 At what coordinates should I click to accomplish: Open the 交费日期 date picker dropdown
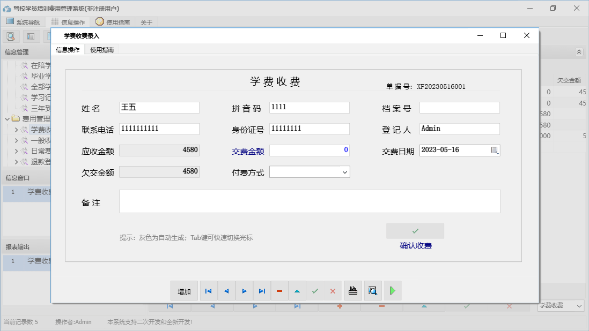(x=495, y=150)
